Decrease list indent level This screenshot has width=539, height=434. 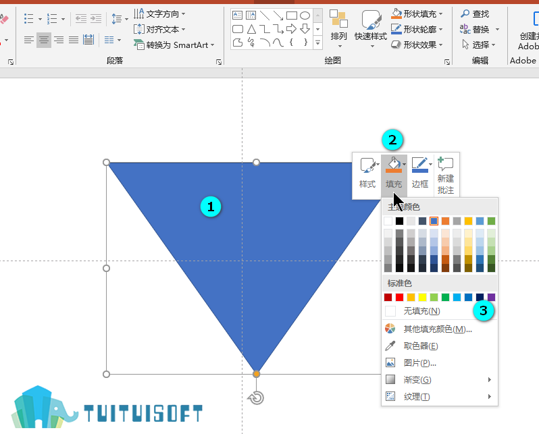(x=81, y=19)
